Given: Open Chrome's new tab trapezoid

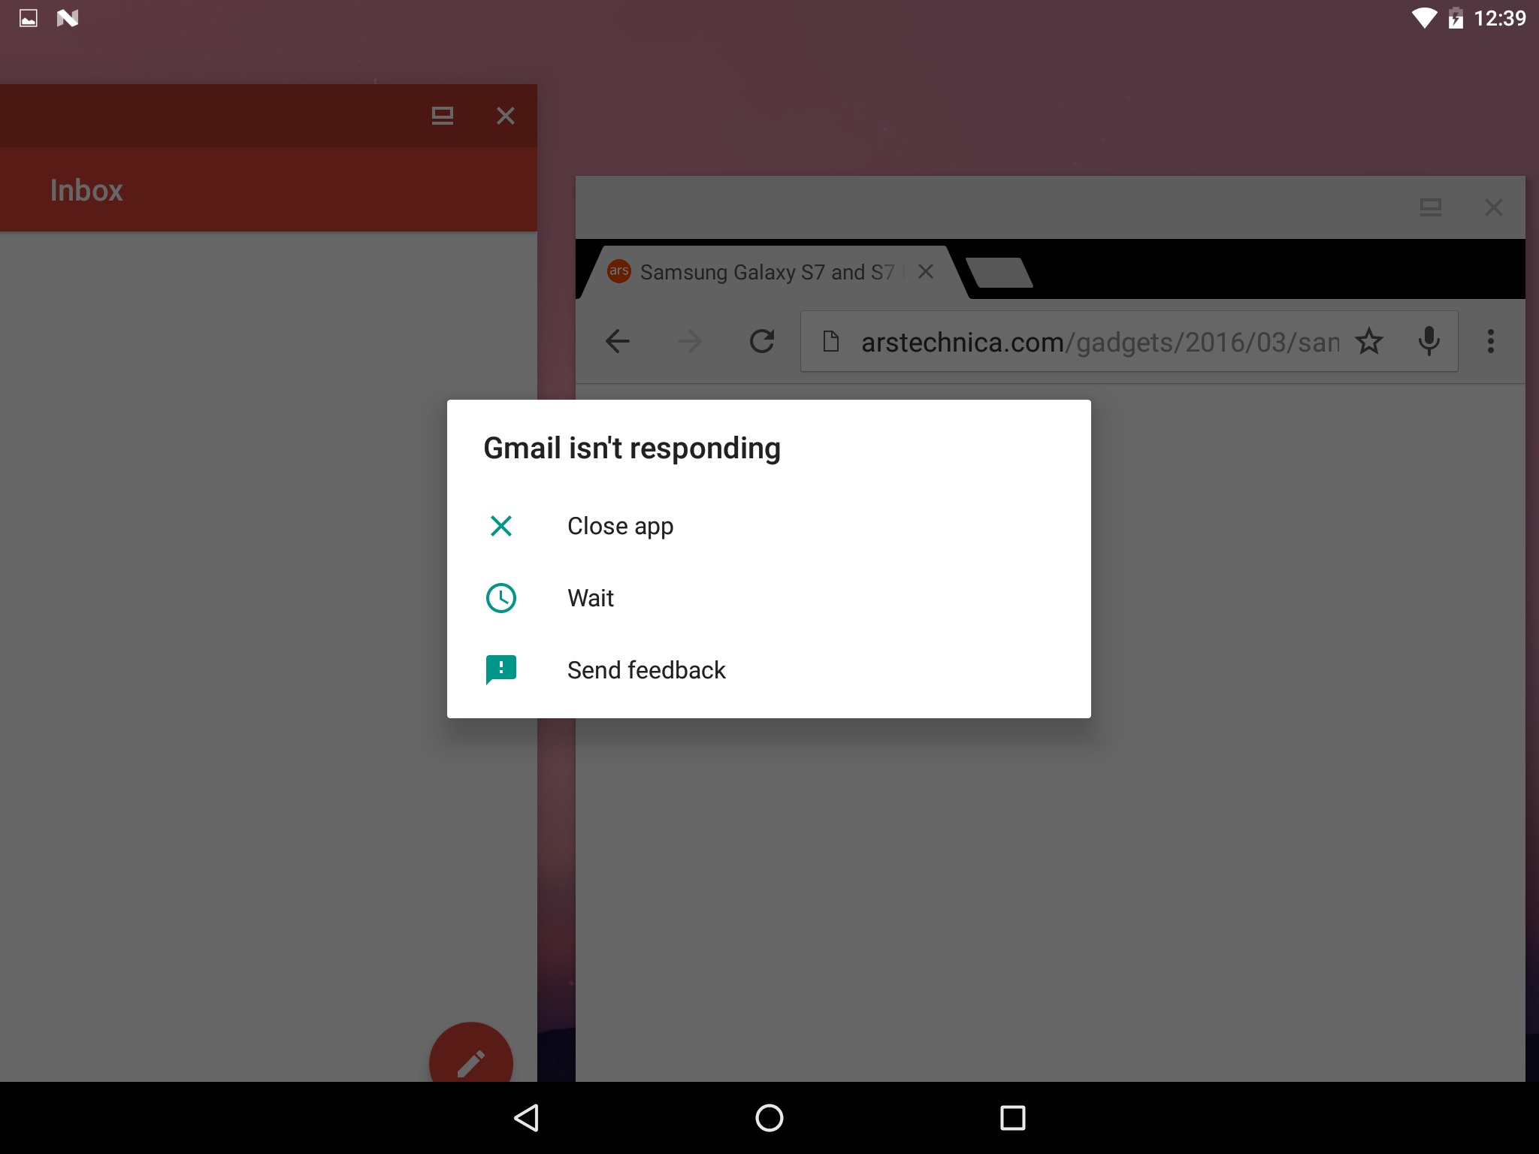Looking at the screenshot, I should coord(999,272).
